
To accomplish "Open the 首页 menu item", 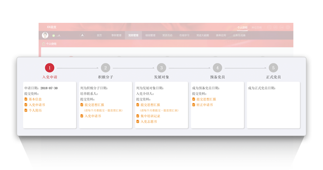I will coord(99,35).
